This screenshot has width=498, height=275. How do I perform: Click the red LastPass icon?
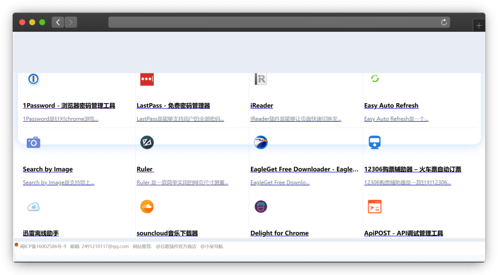147,79
